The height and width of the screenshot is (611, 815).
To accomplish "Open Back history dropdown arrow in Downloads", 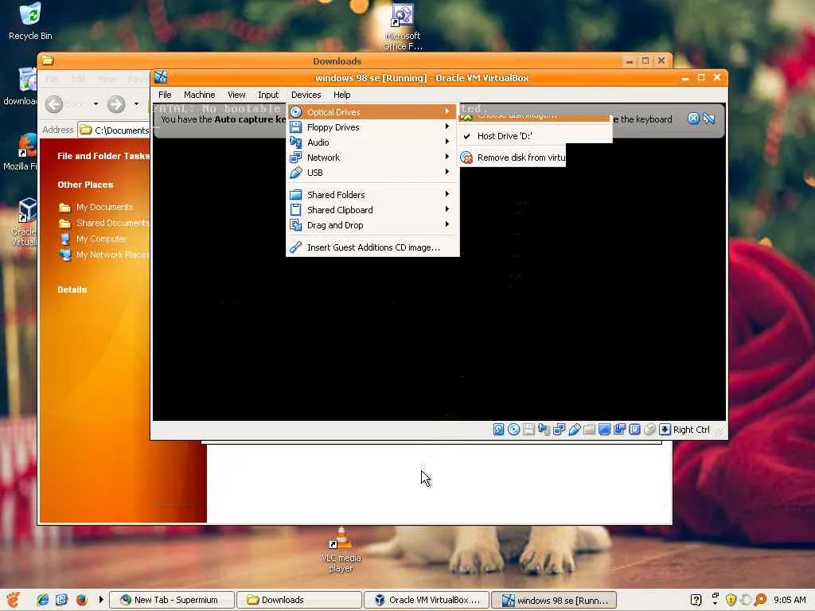I will (96, 104).
